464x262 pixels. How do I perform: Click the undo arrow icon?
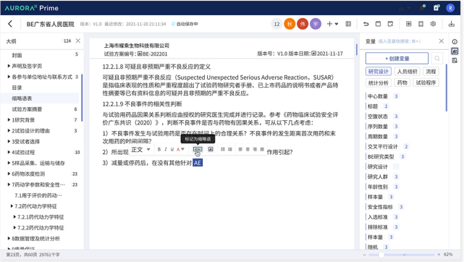pyautogui.click(x=366, y=24)
